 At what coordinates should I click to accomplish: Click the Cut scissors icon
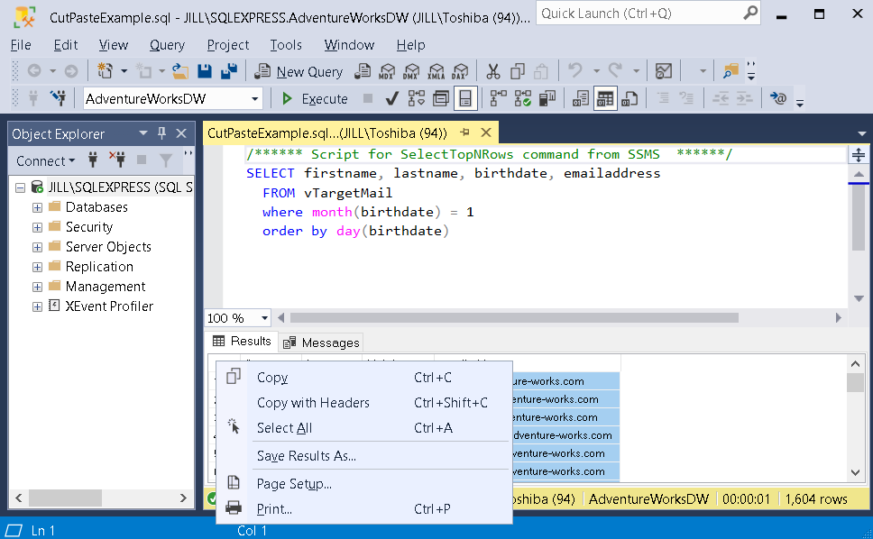tap(493, 71)
